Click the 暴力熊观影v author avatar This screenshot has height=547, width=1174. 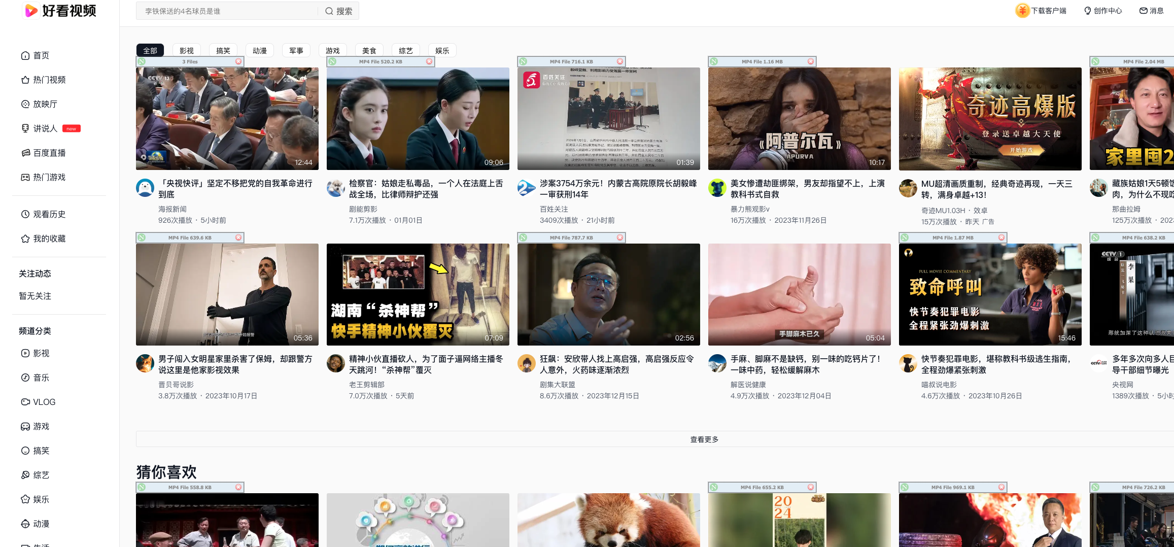click(717, 188)
